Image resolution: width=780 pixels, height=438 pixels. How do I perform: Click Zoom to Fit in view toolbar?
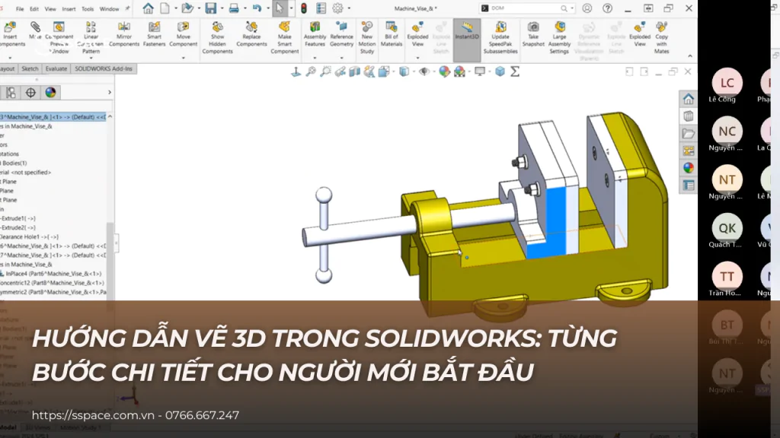[x=311, y=72]
